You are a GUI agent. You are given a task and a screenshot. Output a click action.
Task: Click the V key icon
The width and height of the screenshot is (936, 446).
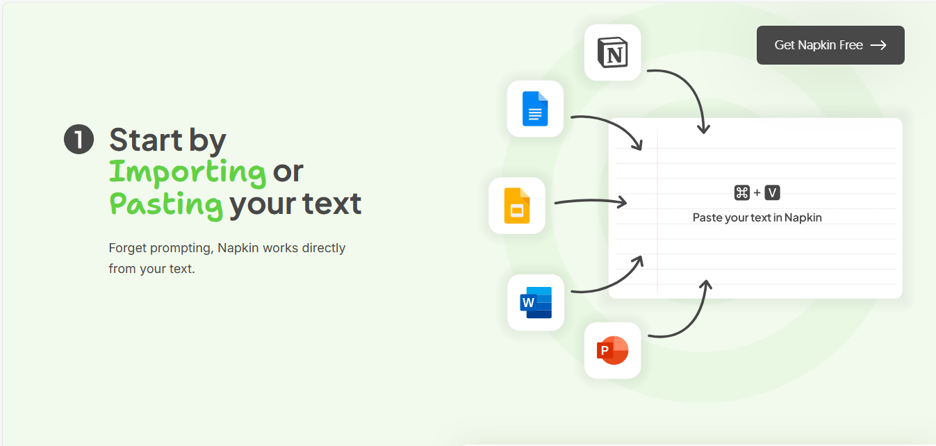coord(772,193)
